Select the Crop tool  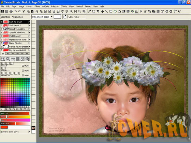tap(98, 12)
